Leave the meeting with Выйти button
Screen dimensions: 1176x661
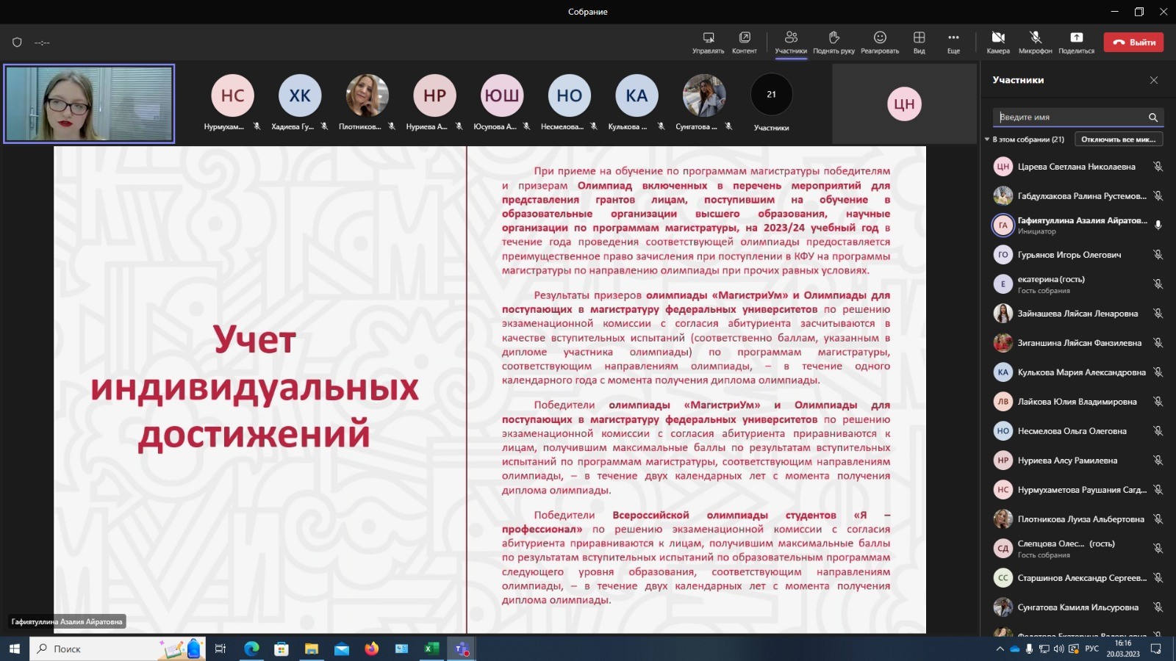pyautogui.click(x=1133, y=43)
